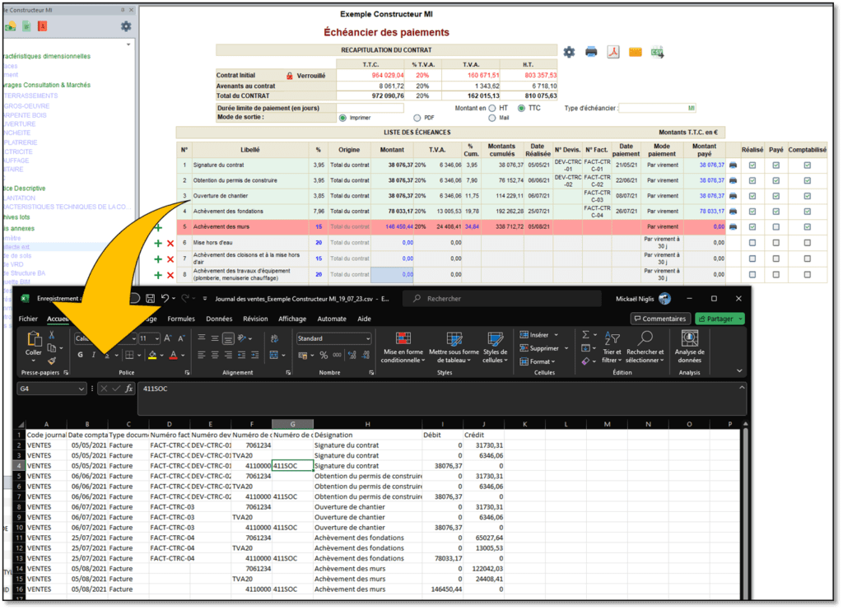Add a line after Mise hors d'eau with the green plus
The width and height of the screenshot is (843, 610).
pos(158,244)
